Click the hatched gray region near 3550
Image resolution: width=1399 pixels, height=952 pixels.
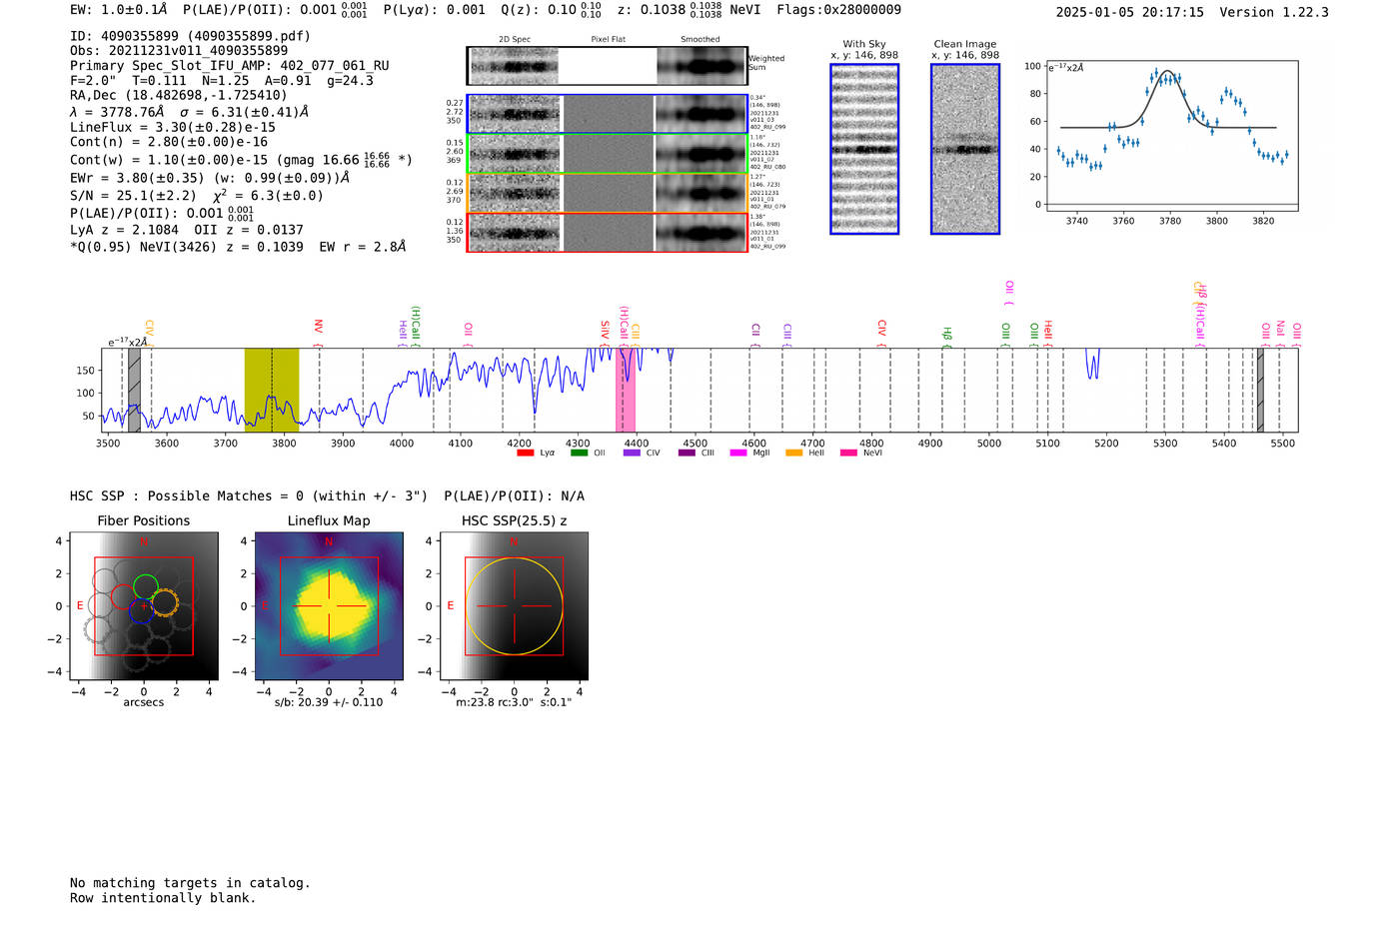[134, 391]
